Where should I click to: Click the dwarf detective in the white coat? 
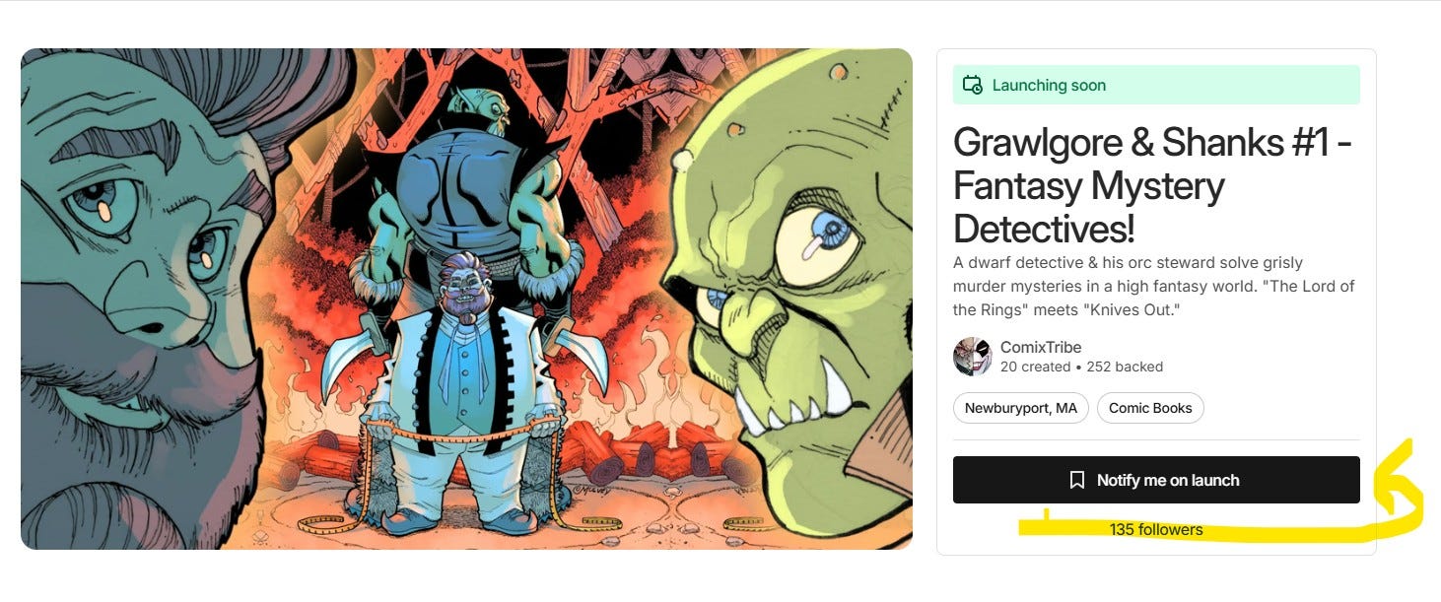coord(460,393)
